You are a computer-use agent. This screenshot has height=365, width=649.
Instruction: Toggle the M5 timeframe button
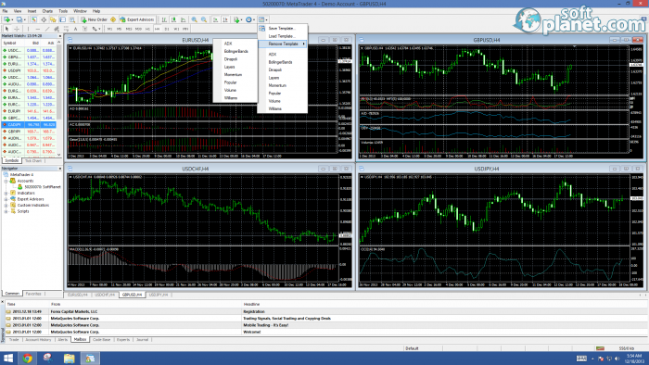pos(120,29)
